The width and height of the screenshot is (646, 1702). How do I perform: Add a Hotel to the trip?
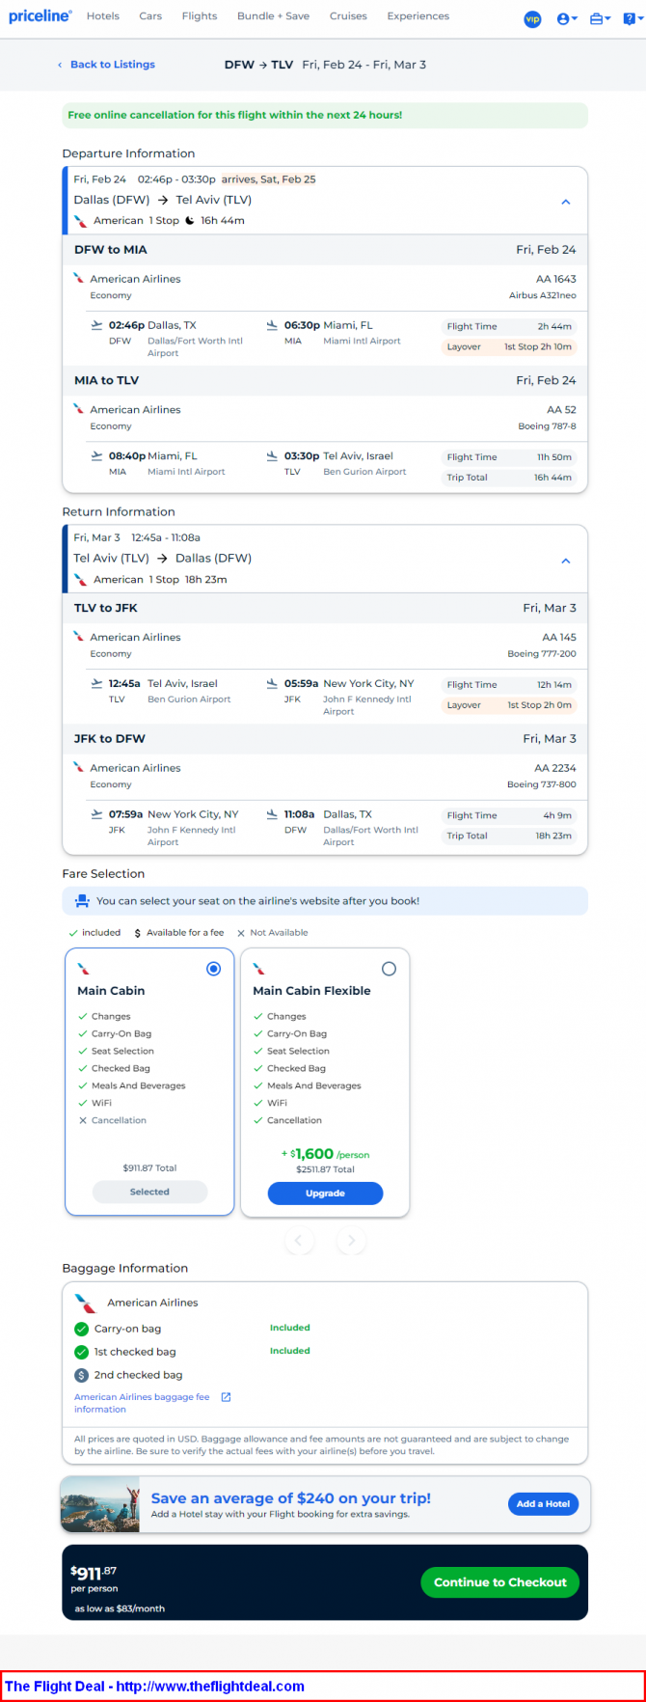[x=543, y=1504]
